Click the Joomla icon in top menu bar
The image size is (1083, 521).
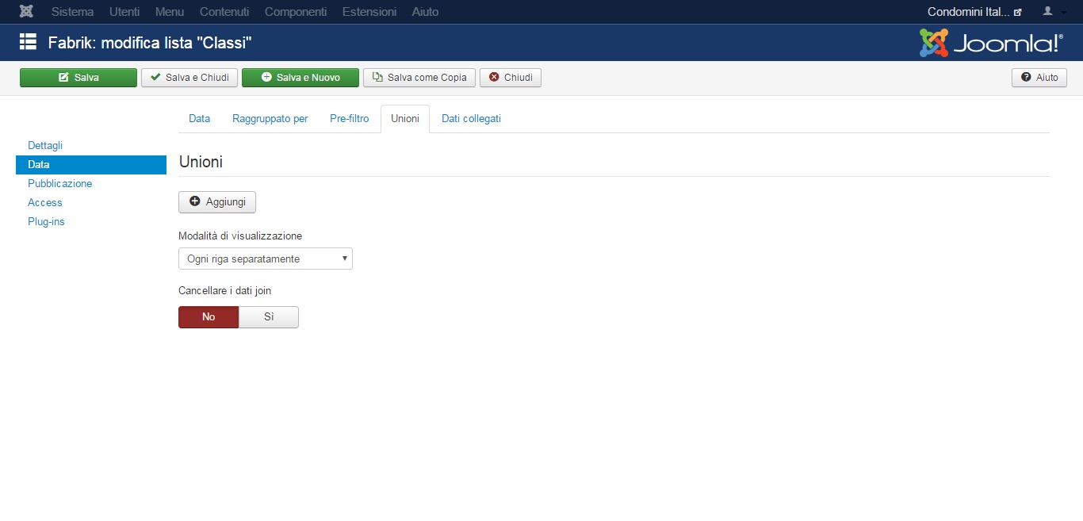coord(26,12)
